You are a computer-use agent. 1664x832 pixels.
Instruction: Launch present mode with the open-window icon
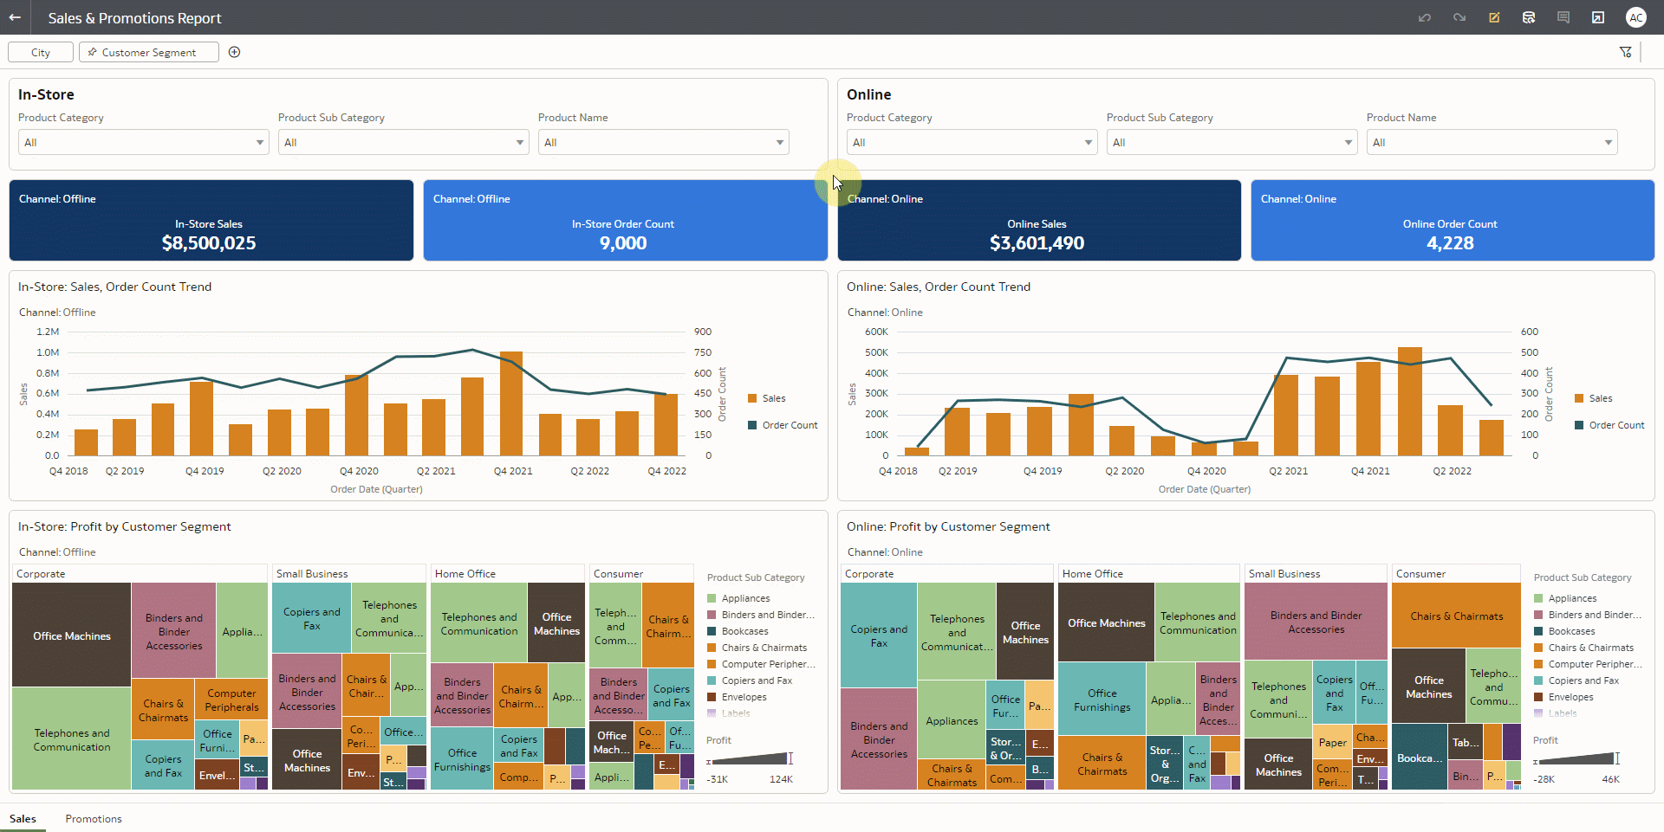(x=1598, y=17)
